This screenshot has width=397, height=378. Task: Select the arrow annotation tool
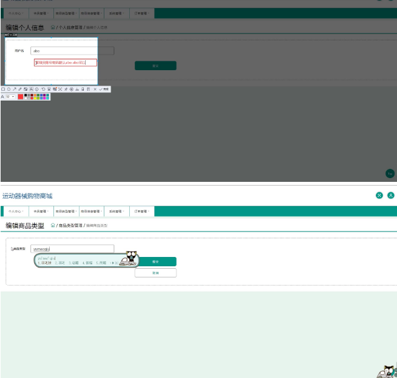[14, 89]
